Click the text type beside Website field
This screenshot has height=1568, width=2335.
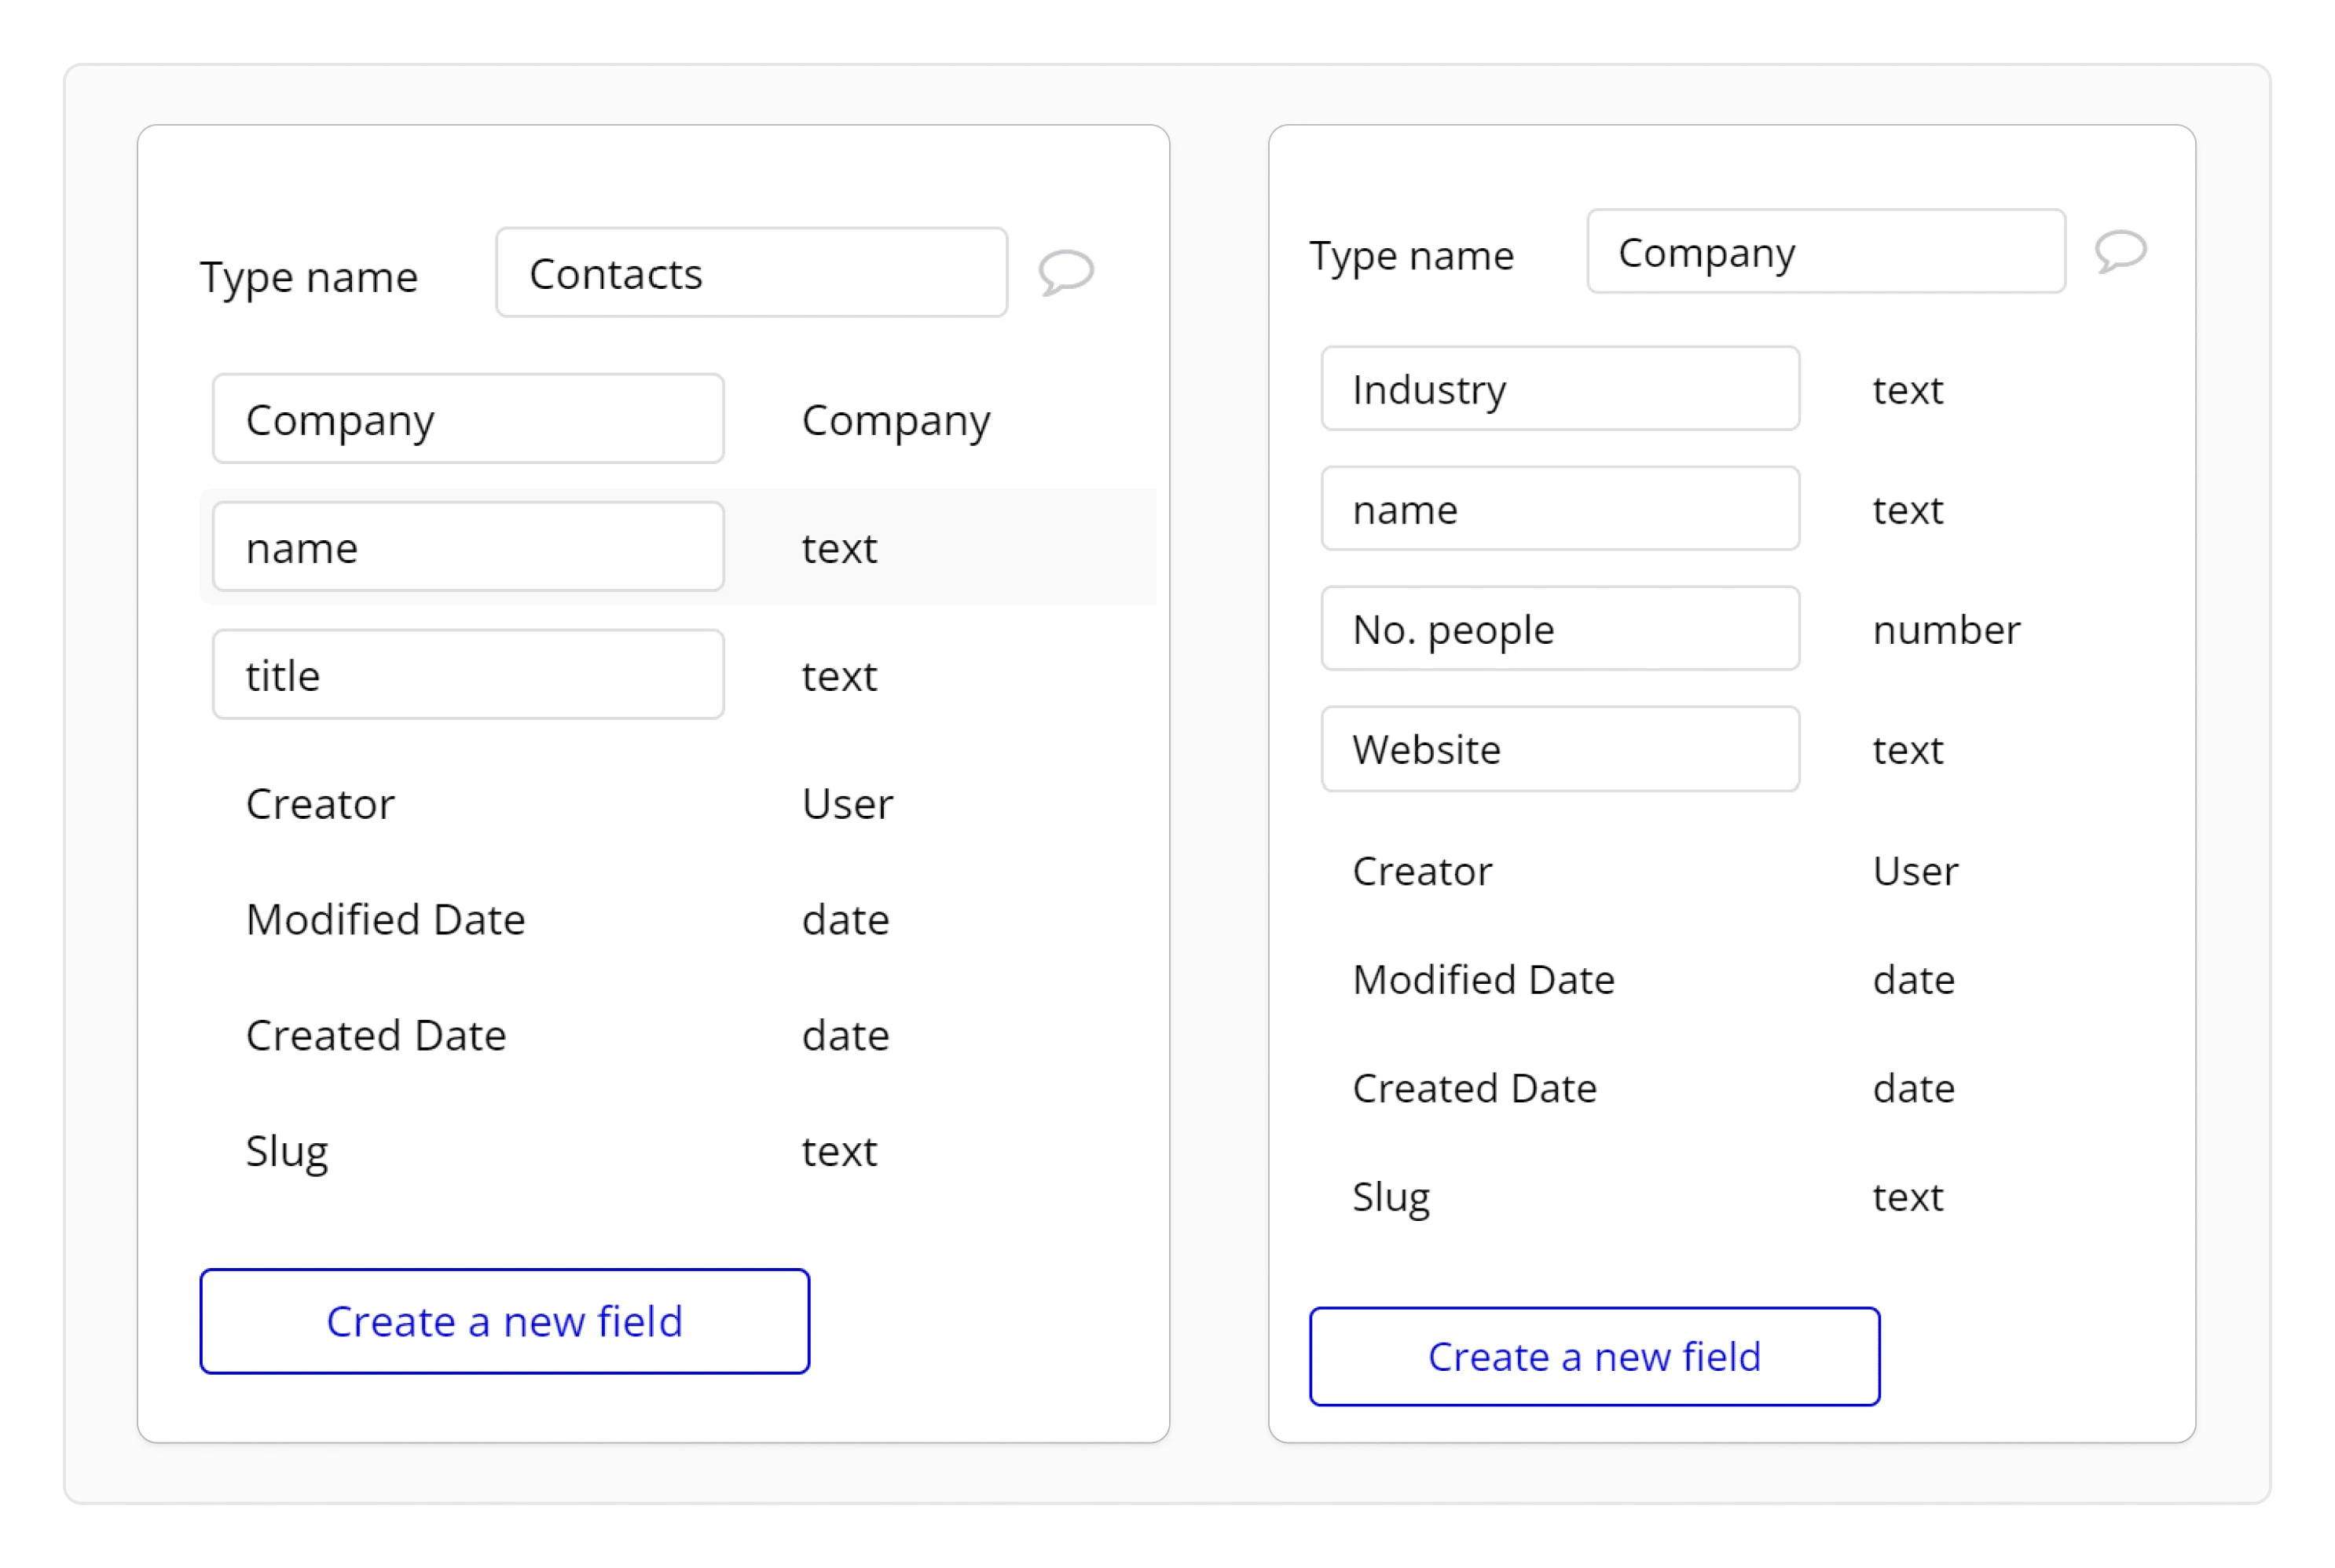pyautogui.click(x=1907, y=750)
